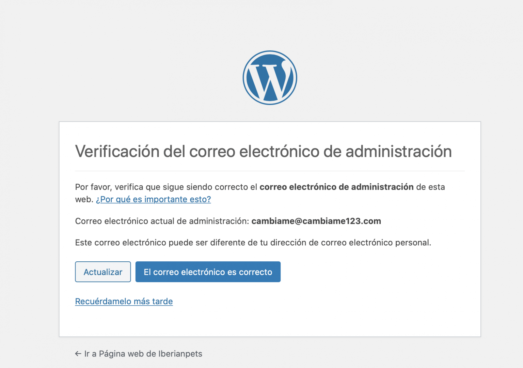Confirm with 'El correo electrónico es correcto'

[x=208, y=272]
